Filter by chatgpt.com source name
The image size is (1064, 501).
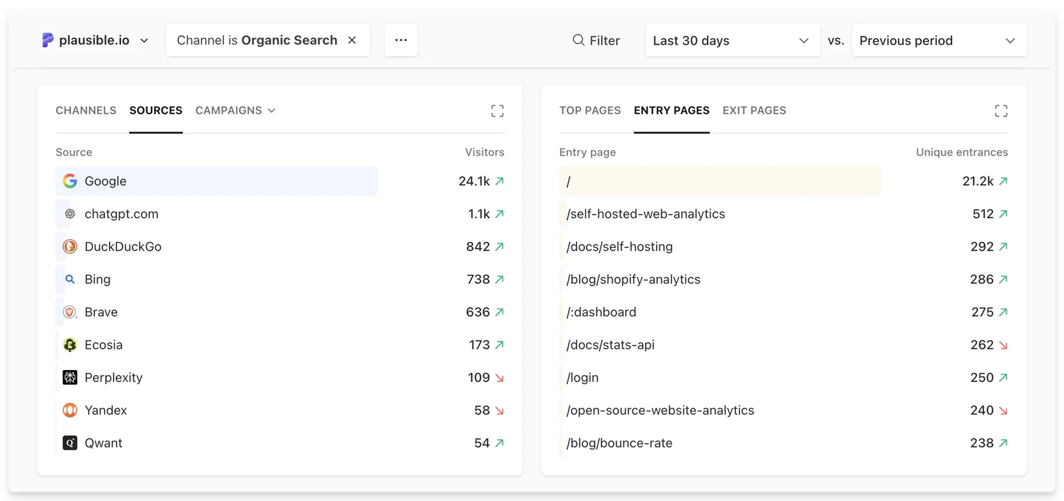(x=121, y=214)
